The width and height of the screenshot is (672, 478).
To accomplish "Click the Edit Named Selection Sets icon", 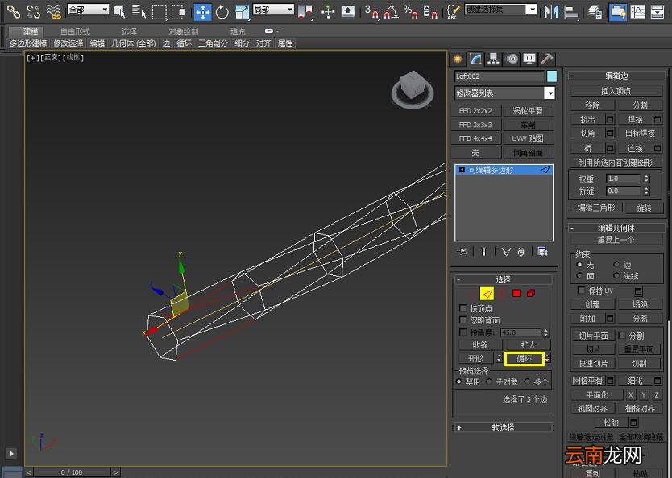I will [x=453, y=11].
